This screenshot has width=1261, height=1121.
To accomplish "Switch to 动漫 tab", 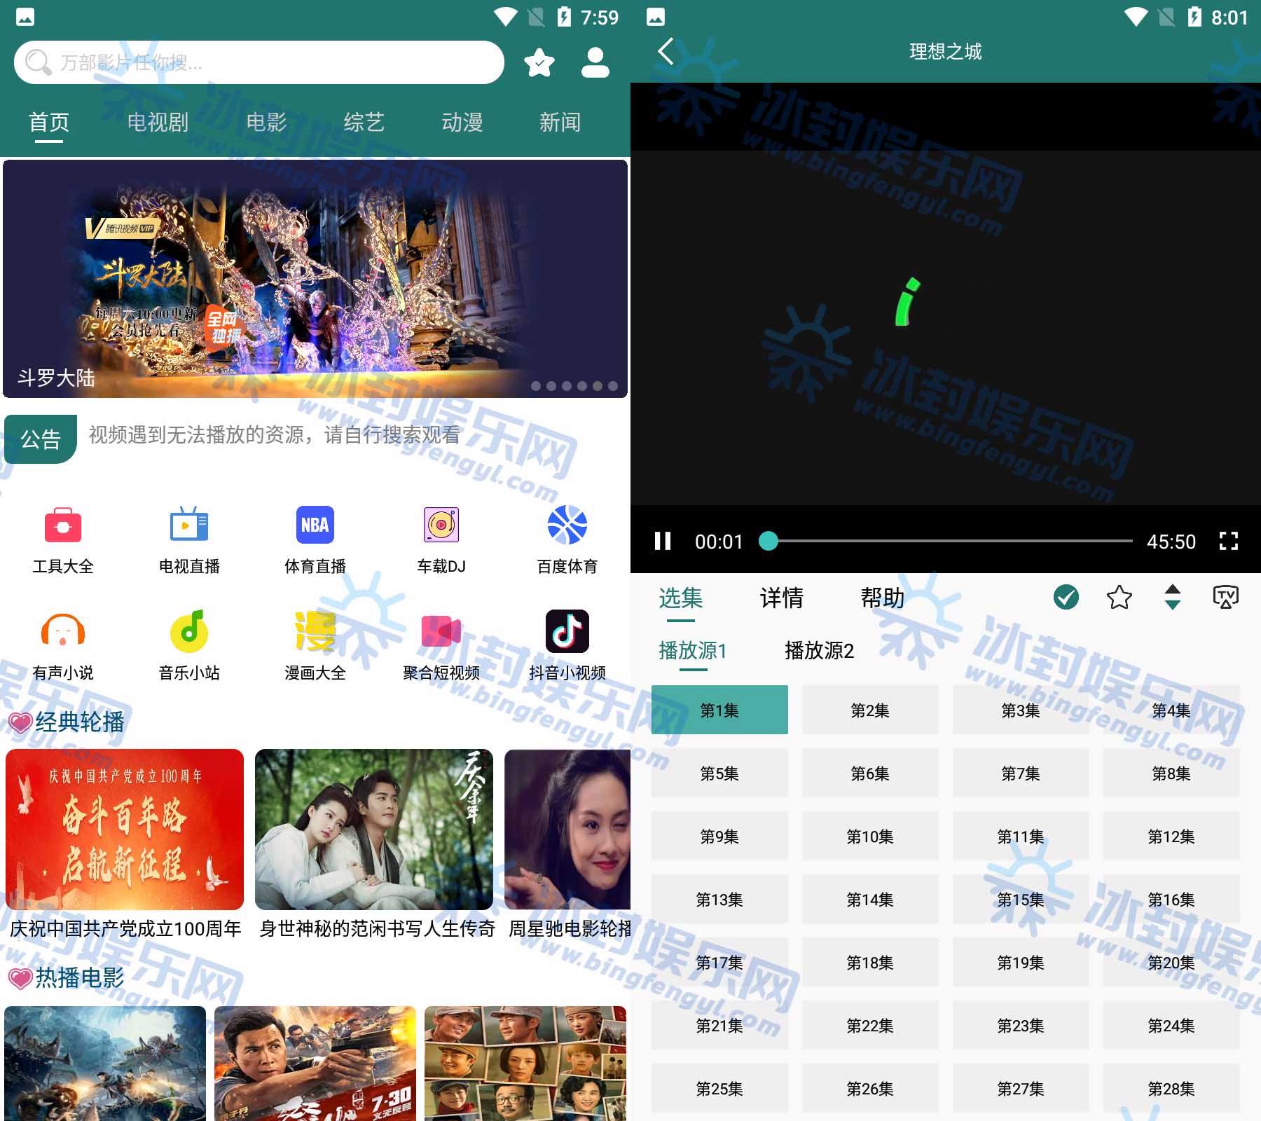I will tap(462, 123).
